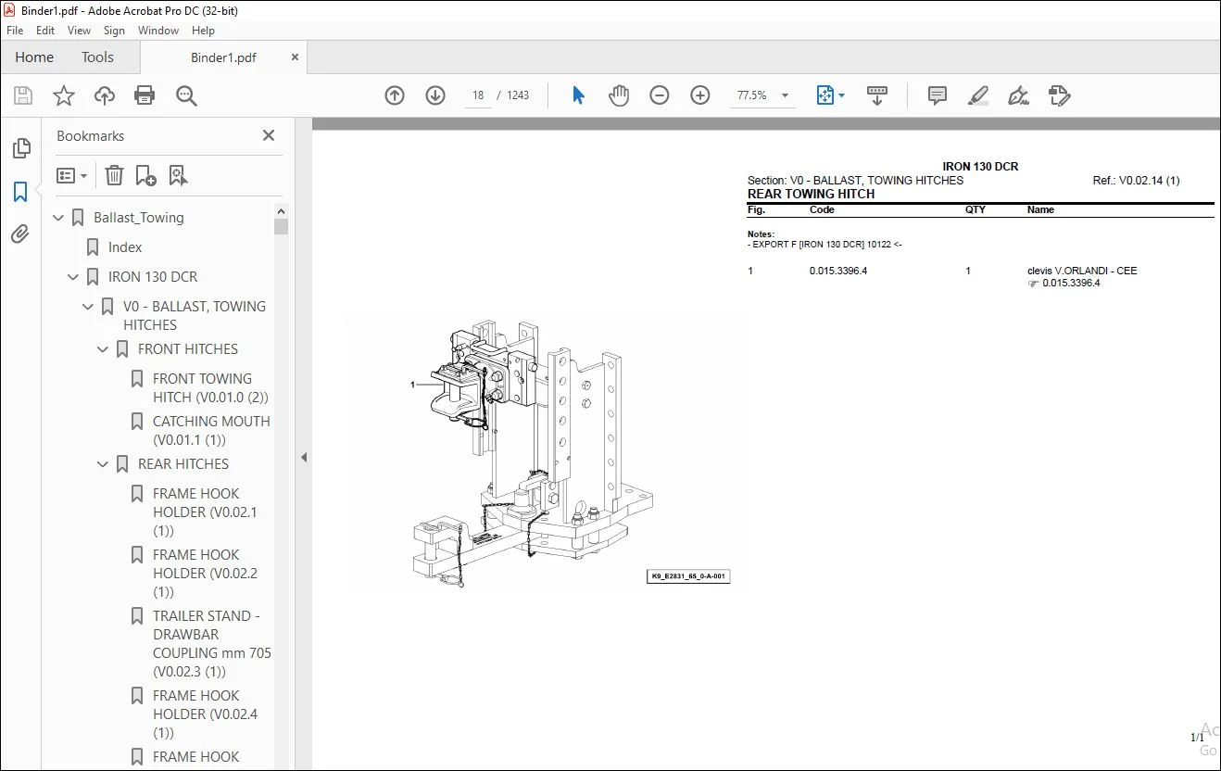Open the Window menu

[x=158, y=31]
